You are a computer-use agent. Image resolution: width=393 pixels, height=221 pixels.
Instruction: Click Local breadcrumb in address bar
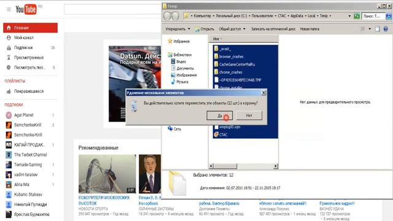point(311,16)
